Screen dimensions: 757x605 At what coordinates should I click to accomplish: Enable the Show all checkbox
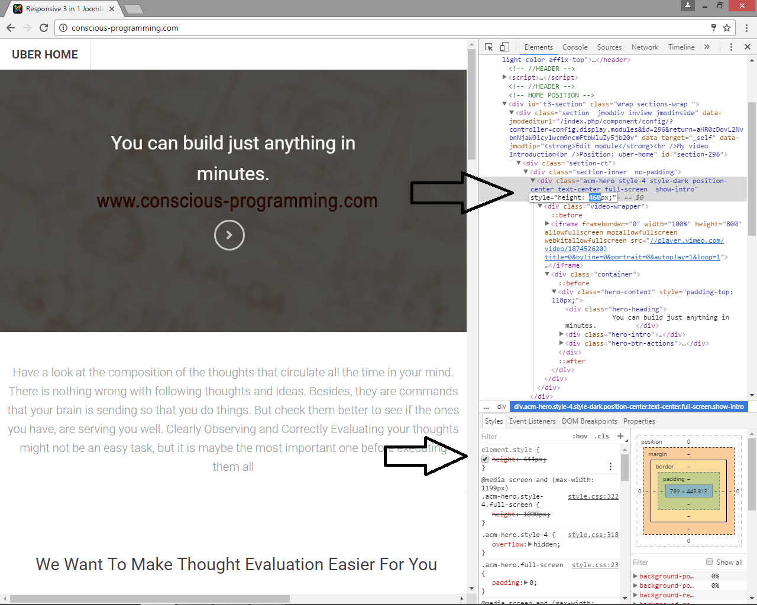point(709,562)
